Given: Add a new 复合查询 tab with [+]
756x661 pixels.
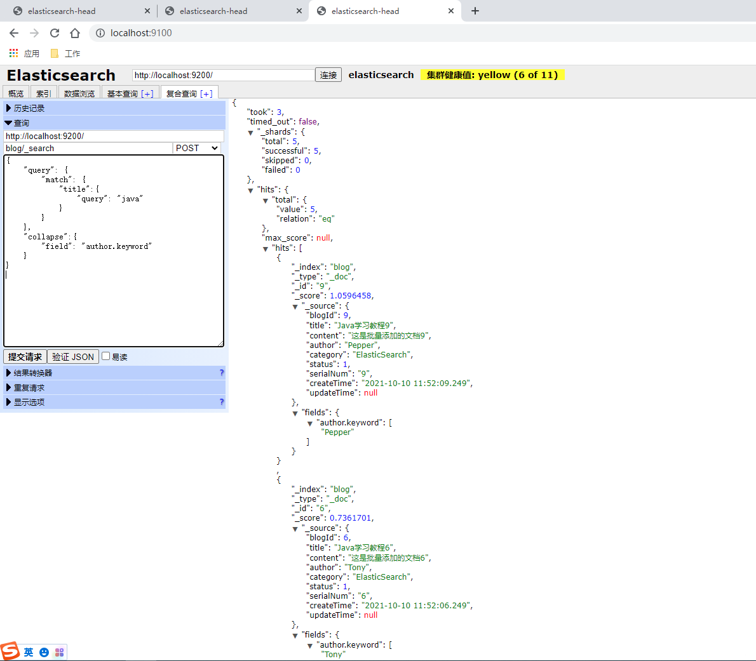Looking at the screenshot, I should [x=206, y=93].
